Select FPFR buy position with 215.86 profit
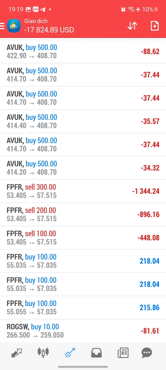 coord(83,308)
